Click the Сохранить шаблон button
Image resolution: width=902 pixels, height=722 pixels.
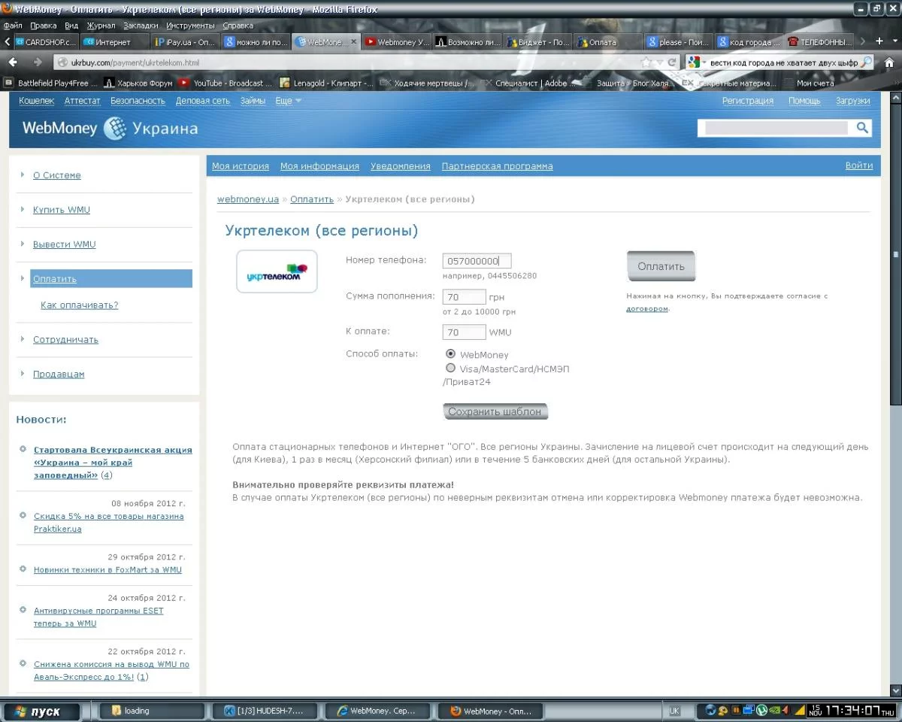[x=495, y=411]
